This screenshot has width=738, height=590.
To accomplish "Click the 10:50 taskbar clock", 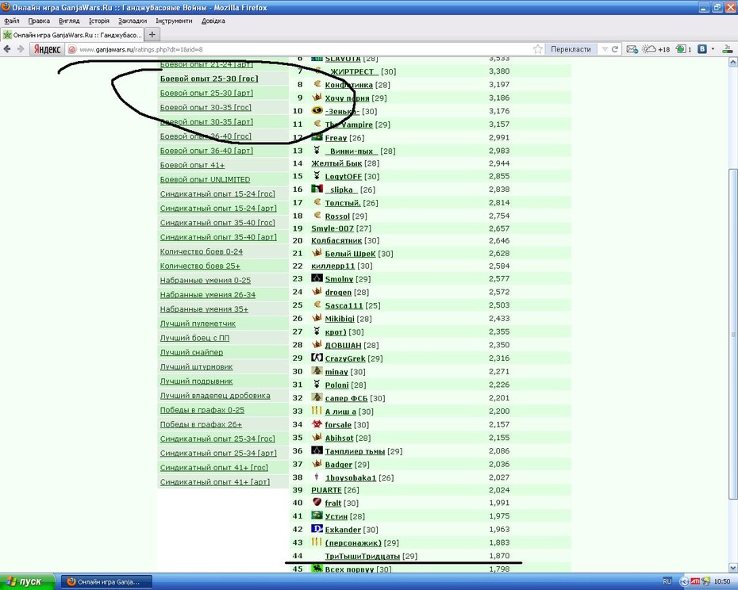I will (722, 581).
